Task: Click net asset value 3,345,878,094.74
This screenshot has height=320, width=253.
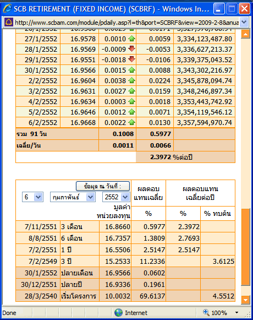Action: click(205, 80)
